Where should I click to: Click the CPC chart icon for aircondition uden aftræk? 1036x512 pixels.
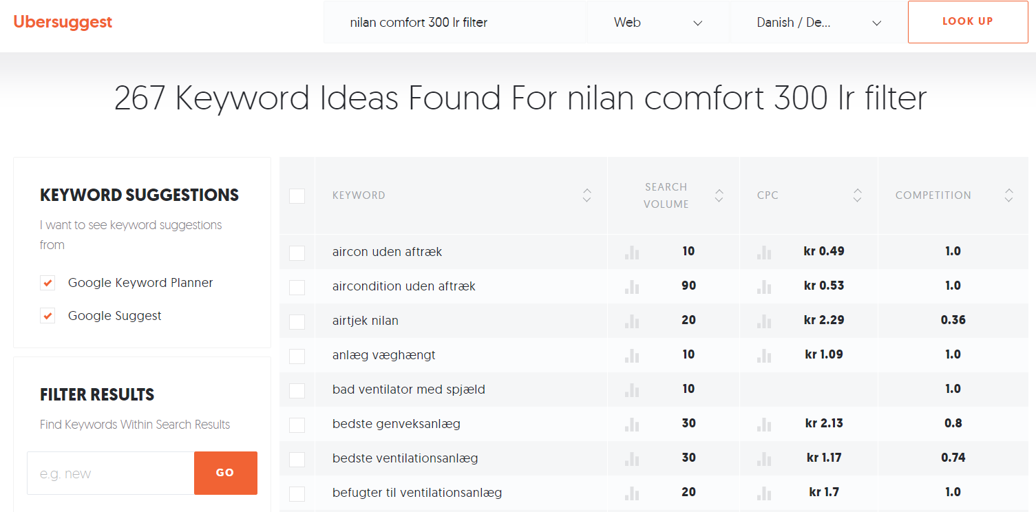click(763, 286)
